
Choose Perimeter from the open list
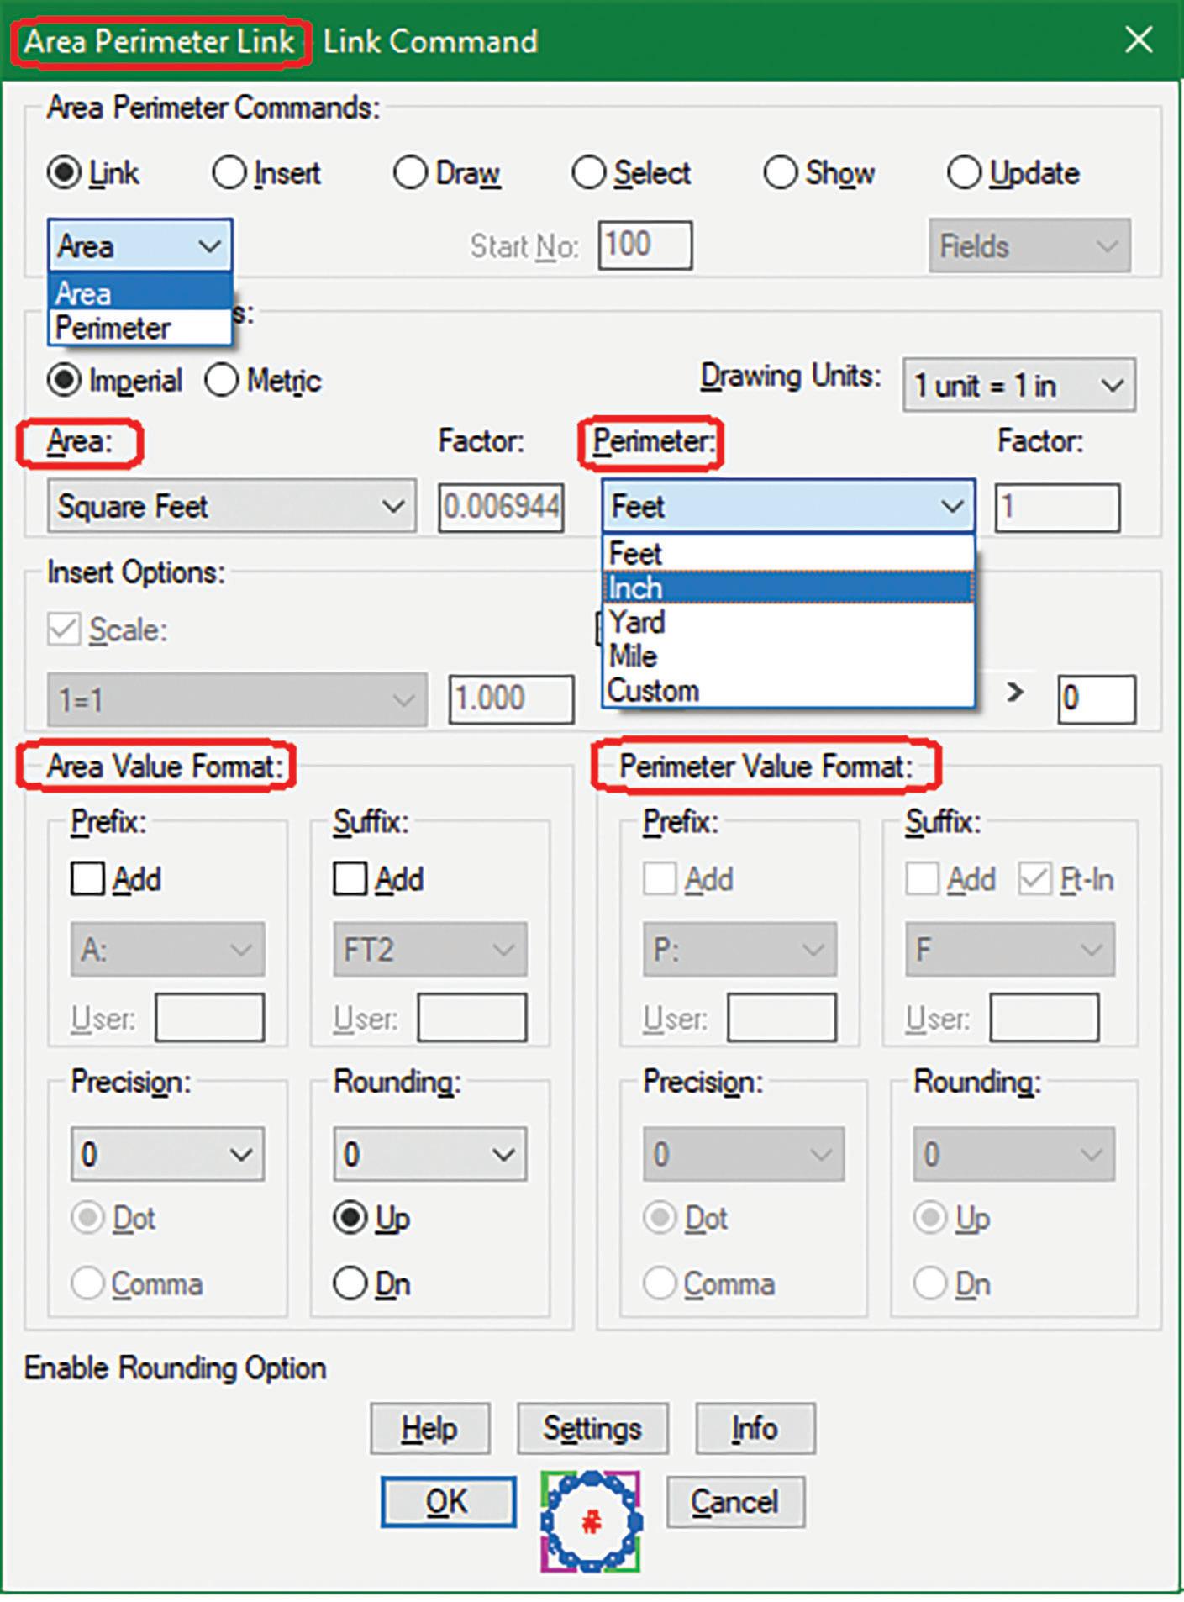click(x=113, y=328)
